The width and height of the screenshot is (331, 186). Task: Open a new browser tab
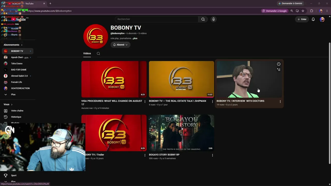tap(50, 4)
